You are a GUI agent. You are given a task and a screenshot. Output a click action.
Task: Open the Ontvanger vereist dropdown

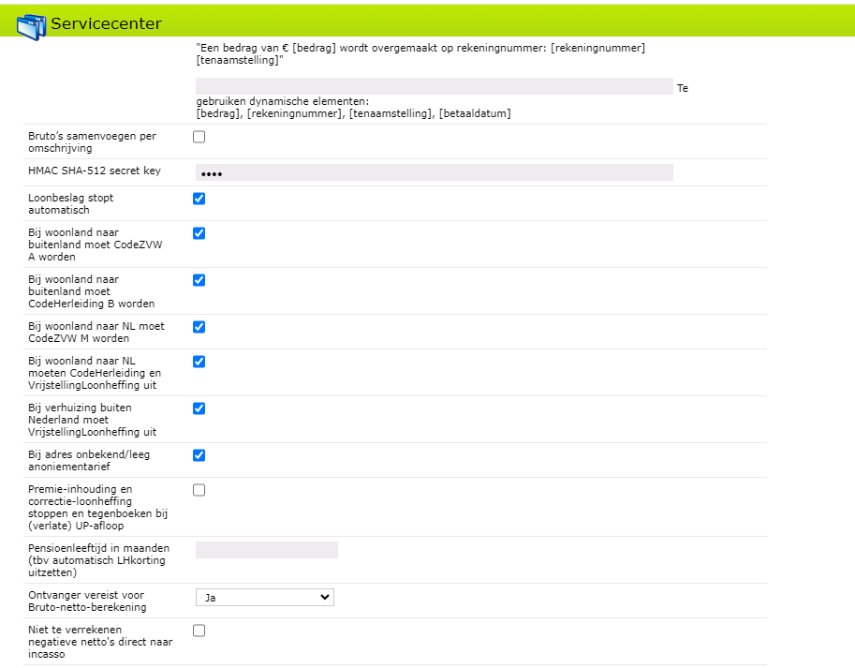pyautogui.click(x=264, y=597)
